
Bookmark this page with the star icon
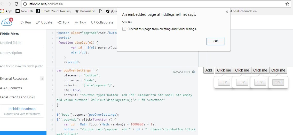click(x=287, y=4)
